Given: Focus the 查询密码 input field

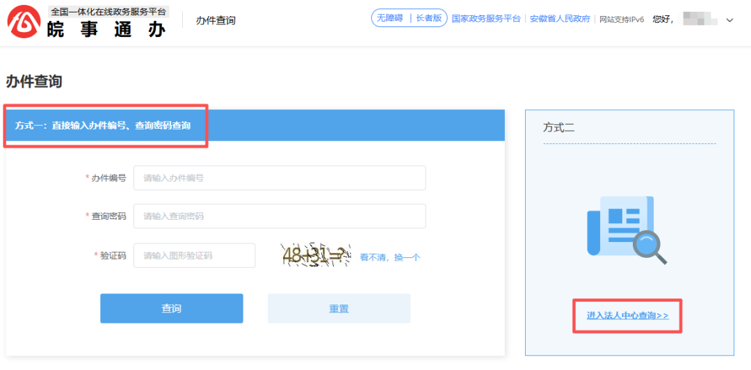Looking at the screenshot, I should pyautogui.click(x=280, y=216).
